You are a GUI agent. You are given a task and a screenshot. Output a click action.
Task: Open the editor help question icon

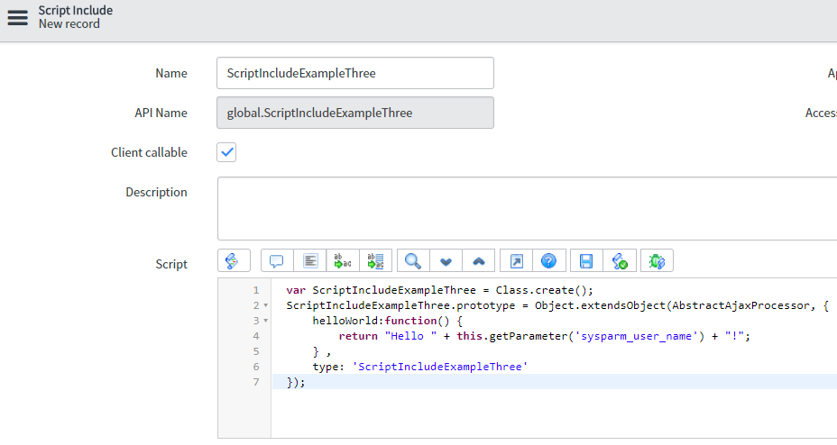coord(548,261)
